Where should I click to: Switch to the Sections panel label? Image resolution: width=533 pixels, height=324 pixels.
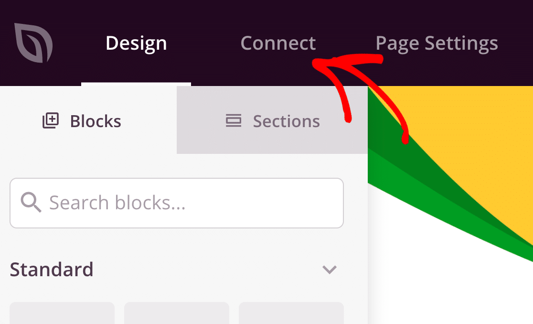[x=286, y=121]
